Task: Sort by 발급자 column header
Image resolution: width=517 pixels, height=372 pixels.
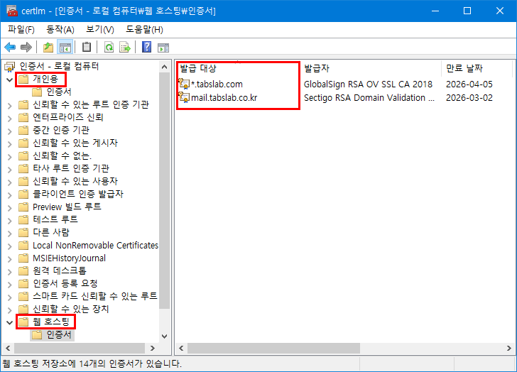Action: pos(371,68)
